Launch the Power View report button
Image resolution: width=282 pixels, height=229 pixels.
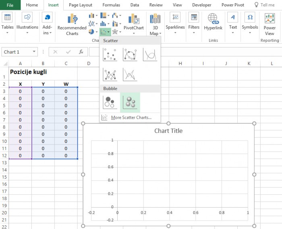click(x=270, y=24)
